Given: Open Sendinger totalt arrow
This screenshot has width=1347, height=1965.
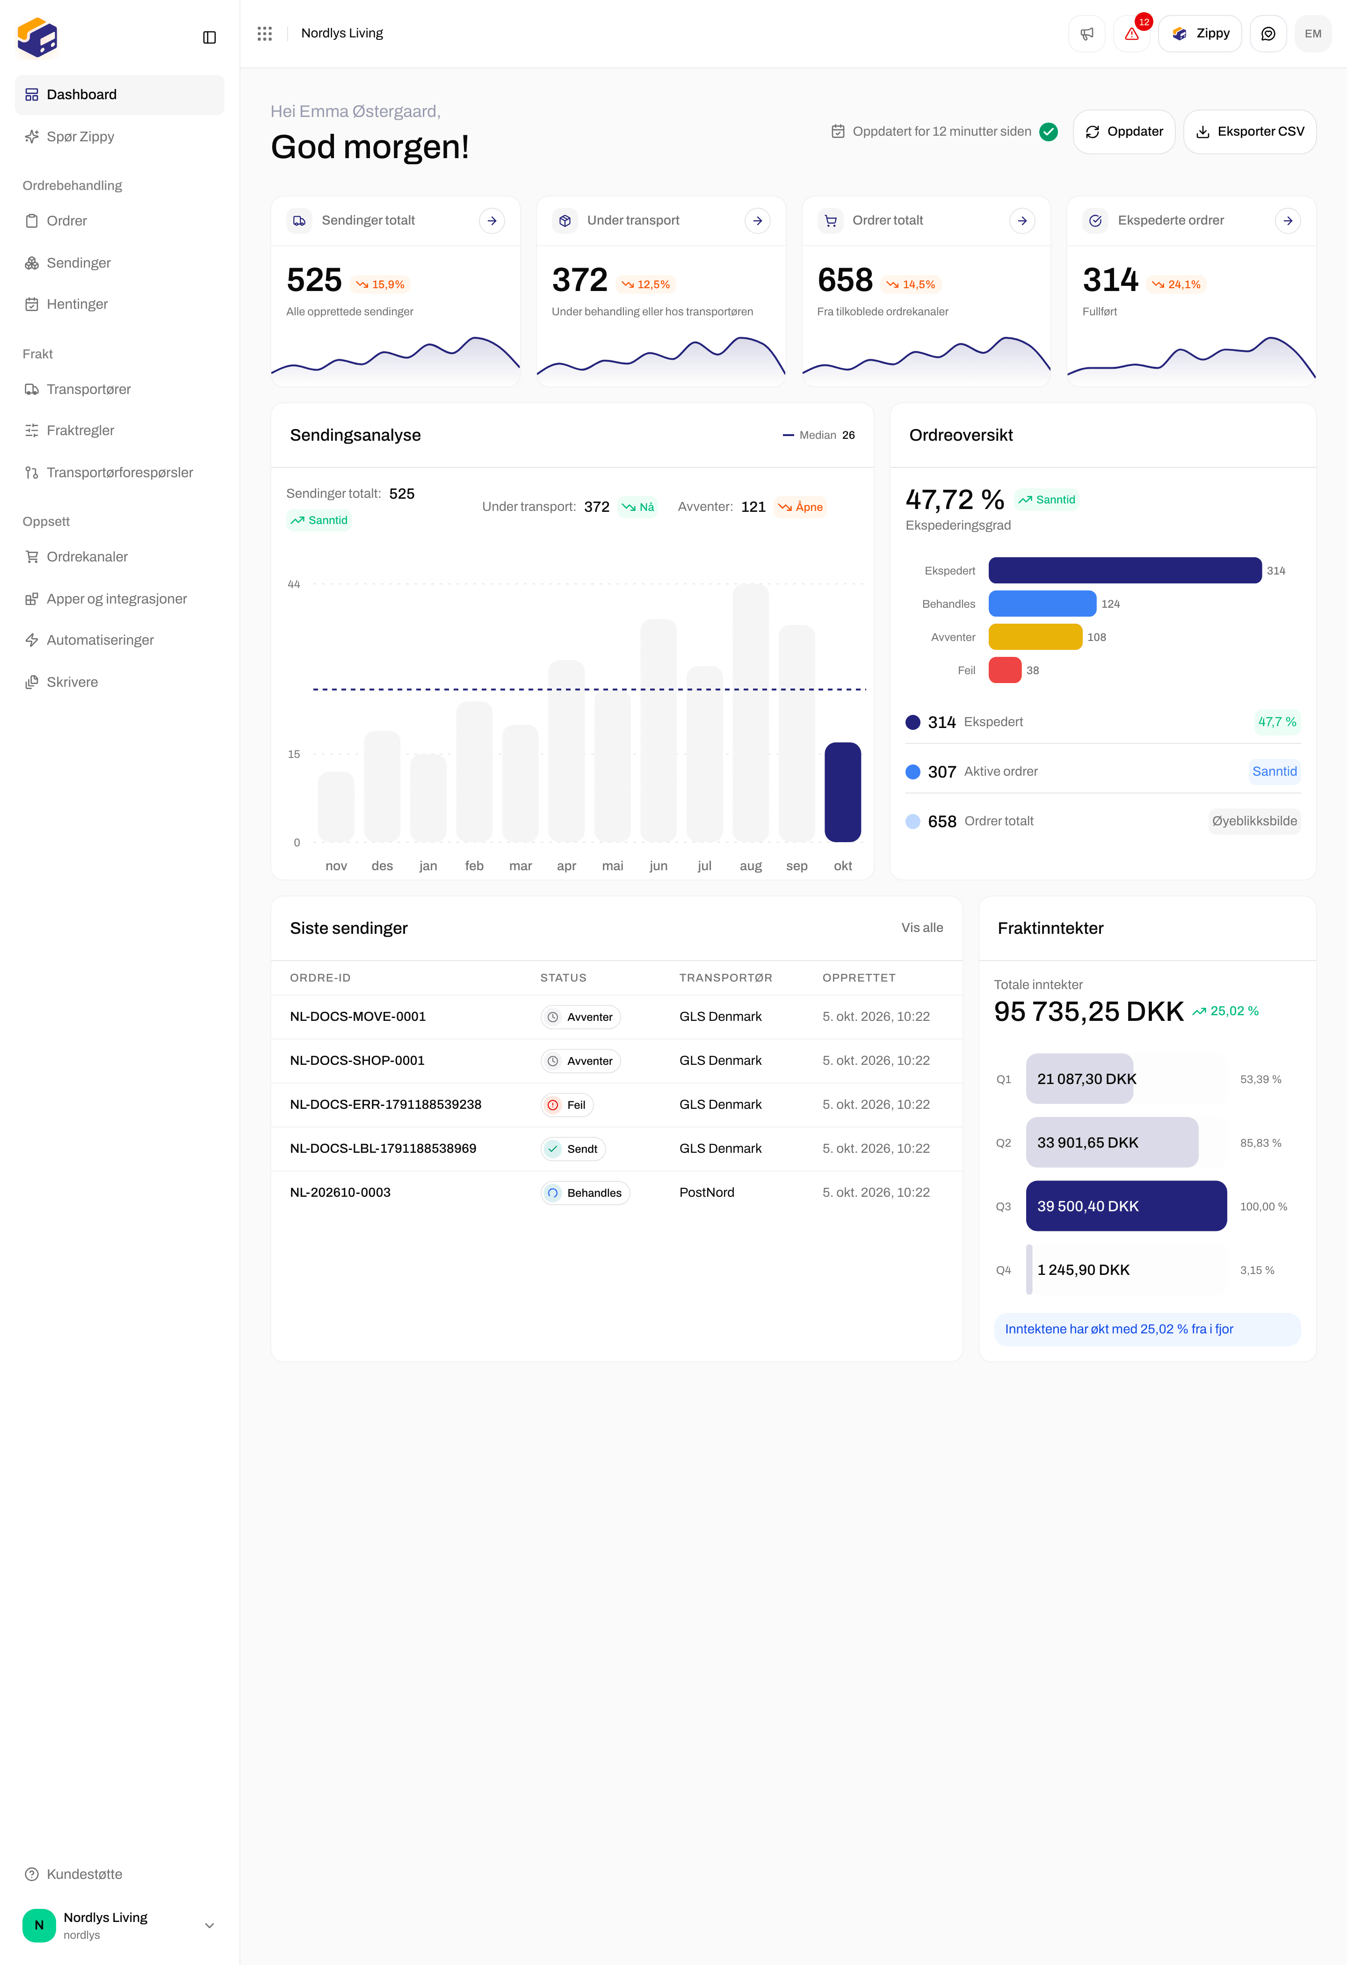Looking at the screenshot, I should tap(492, 221).
